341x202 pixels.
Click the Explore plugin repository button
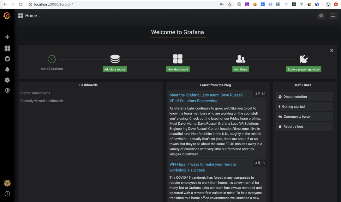pyautogui.click(x=304, y=69)
